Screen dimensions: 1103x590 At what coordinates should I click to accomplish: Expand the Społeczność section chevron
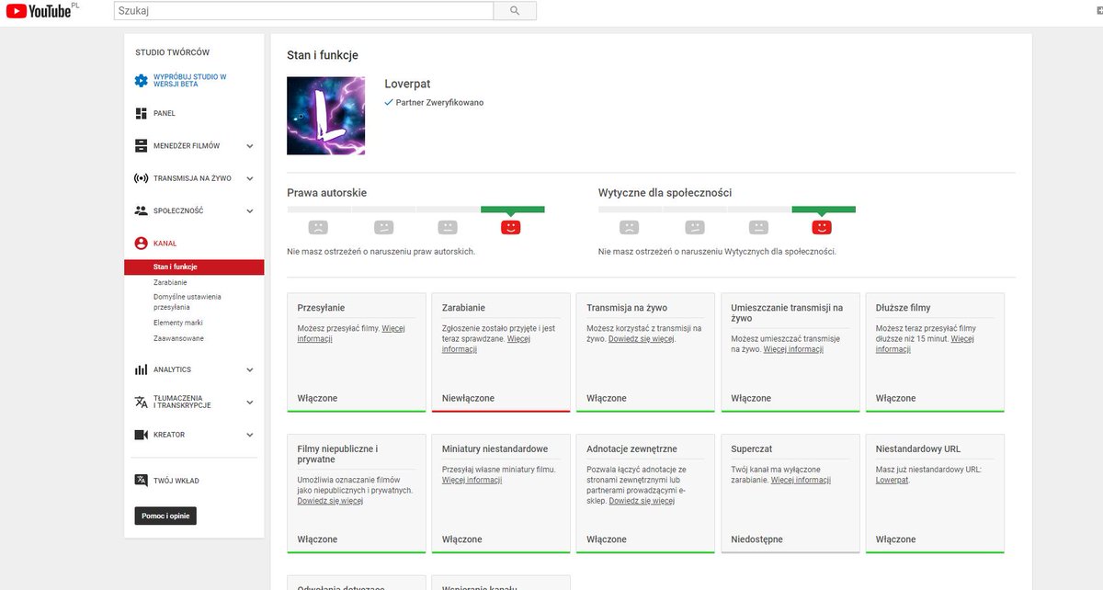[x=250, y=210]
